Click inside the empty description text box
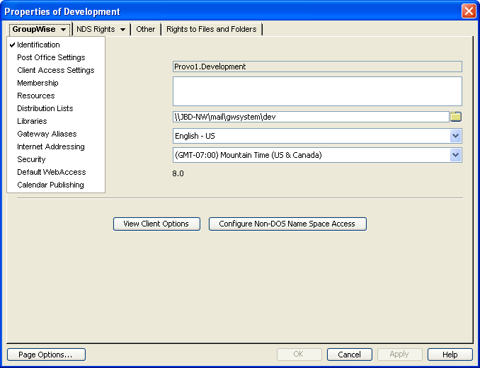480x368 pixels. click(x=316, y=91)
